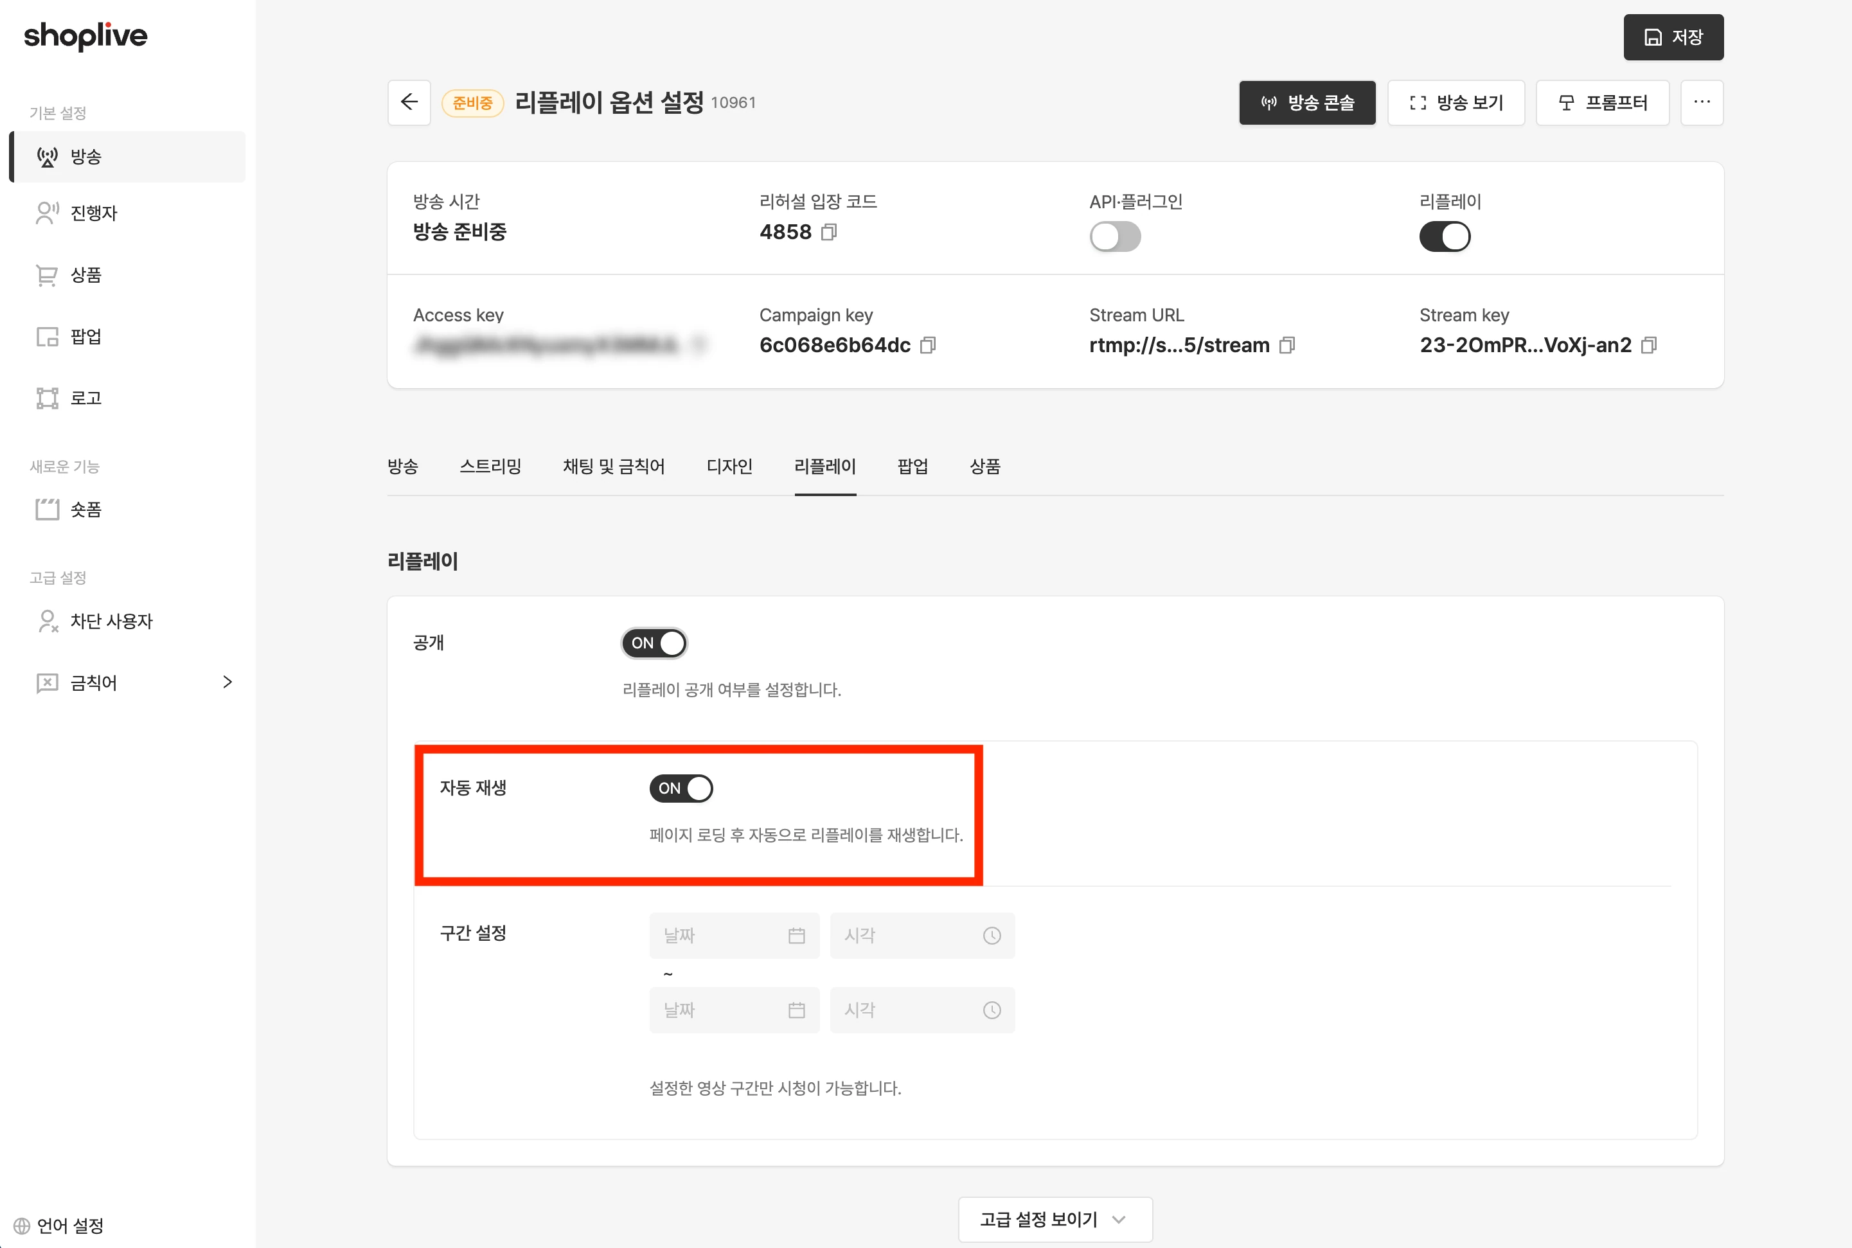Click 방송 보기 button
This screenshot has width=1852, height=1248.
pyautogui.click(x=1456, y=102)
